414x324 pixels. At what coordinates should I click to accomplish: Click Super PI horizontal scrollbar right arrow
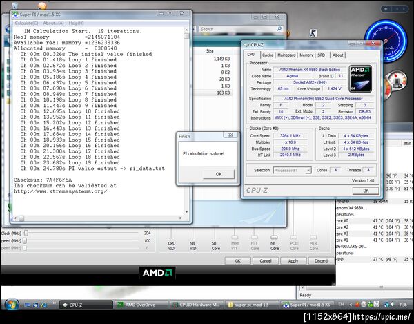(x=180, y=218)
